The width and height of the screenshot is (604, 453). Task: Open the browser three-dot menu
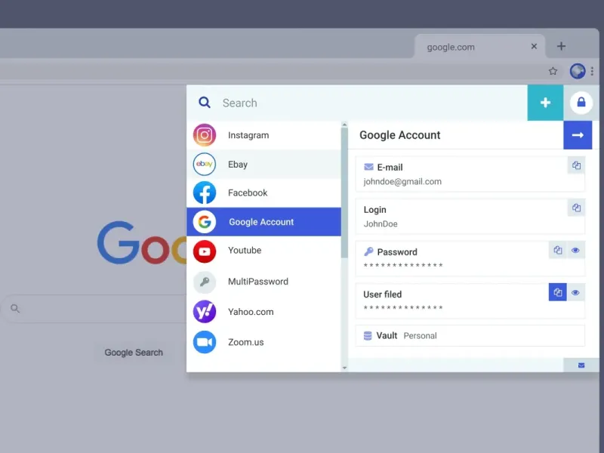[x=592, y=71]
